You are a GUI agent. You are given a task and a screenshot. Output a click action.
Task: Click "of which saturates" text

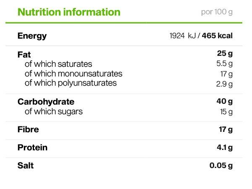pyautogui.click(x=58, y=64)
